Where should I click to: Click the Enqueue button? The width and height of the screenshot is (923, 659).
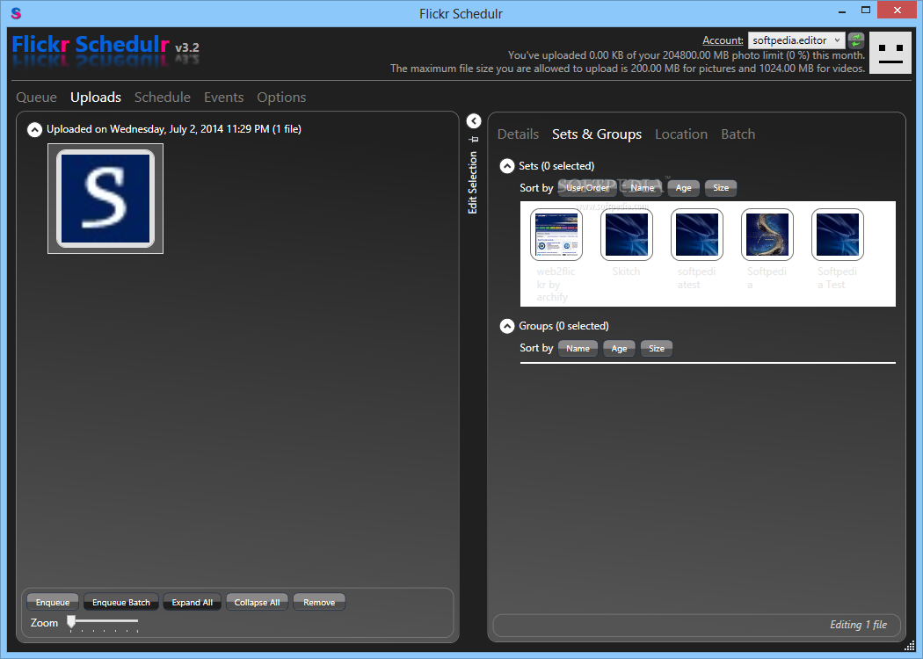(x=53, y=603)
